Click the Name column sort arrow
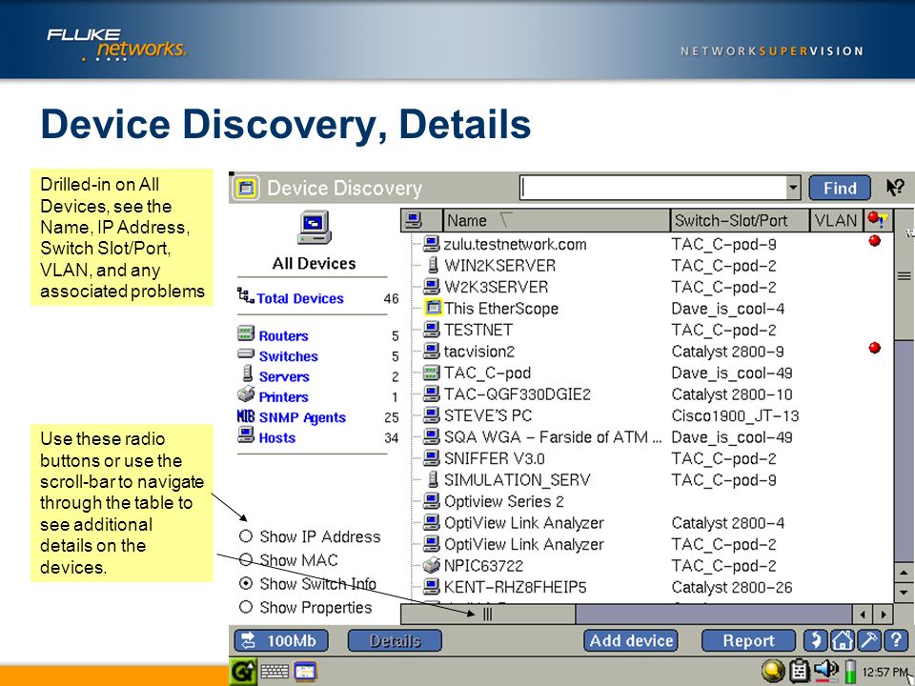This screenshot has width=915, height=686. click(506, 220)
